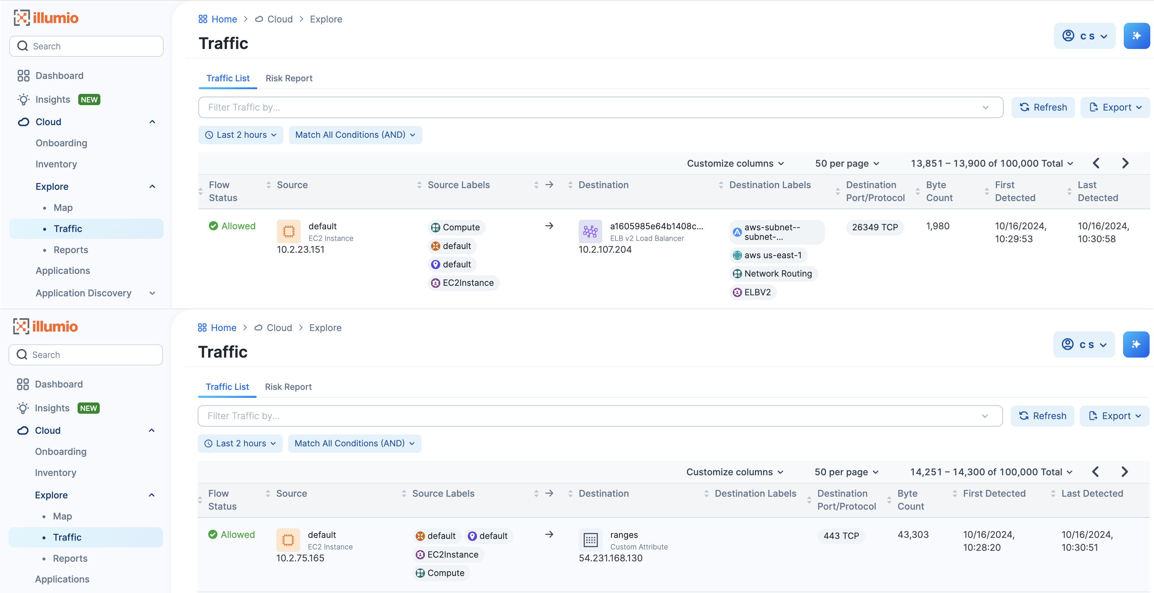
Task: Open Match All Conditions (AND) in the lower view
Action: click(x=355, y=443)
